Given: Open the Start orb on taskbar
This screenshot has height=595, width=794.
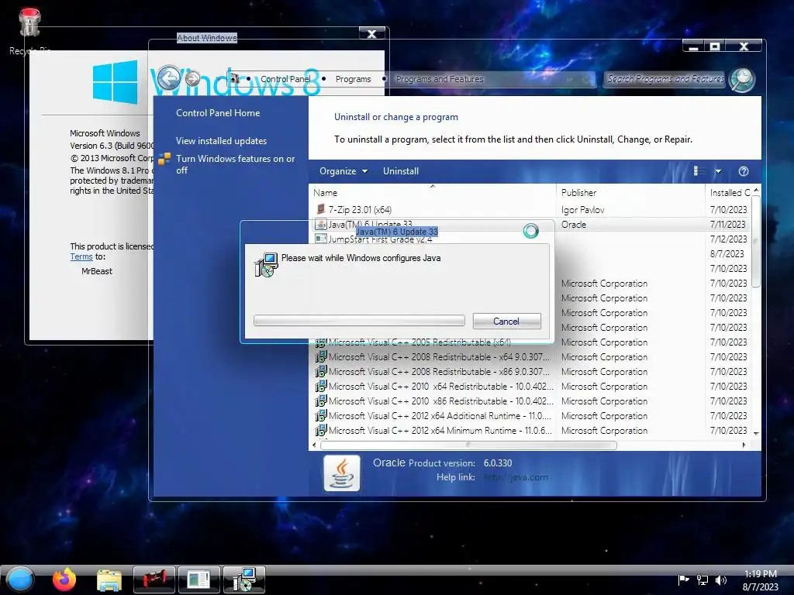Looking at the screenshot, I should (19, 580).
